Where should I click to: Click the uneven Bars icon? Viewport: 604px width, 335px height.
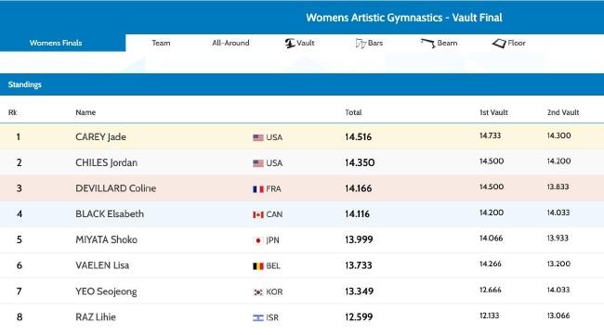tap(361, 44)
